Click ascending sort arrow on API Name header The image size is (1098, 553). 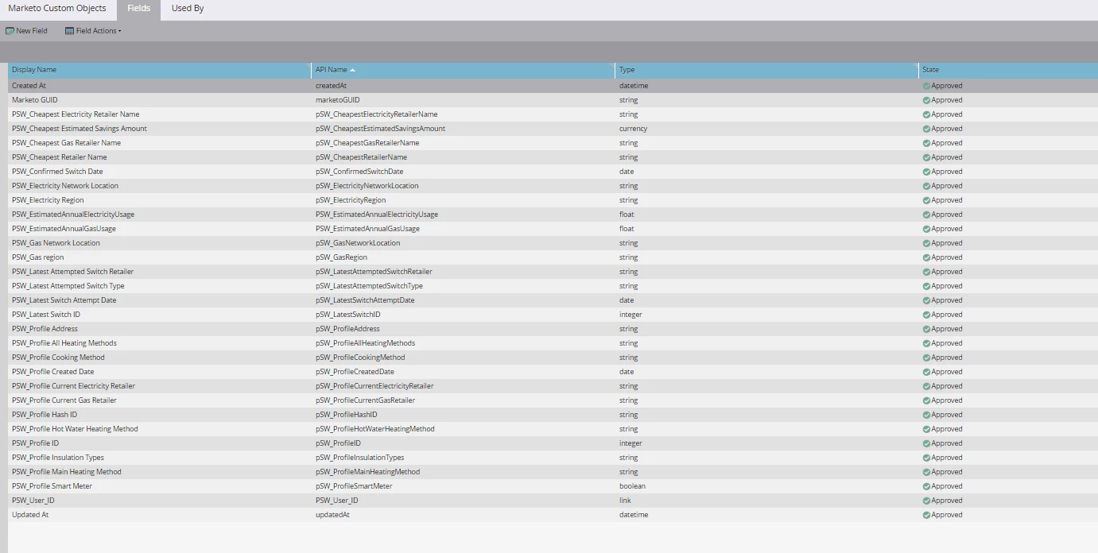(353, 70)
